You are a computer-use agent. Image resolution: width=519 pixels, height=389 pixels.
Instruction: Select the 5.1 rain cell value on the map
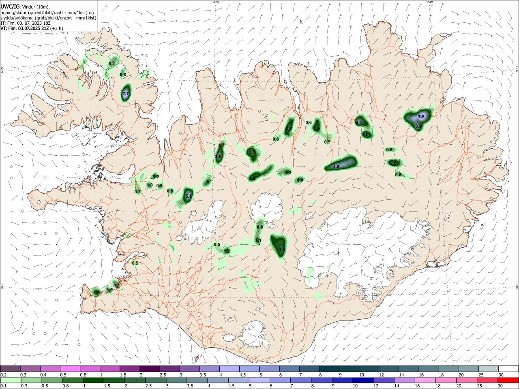[188, 196]
